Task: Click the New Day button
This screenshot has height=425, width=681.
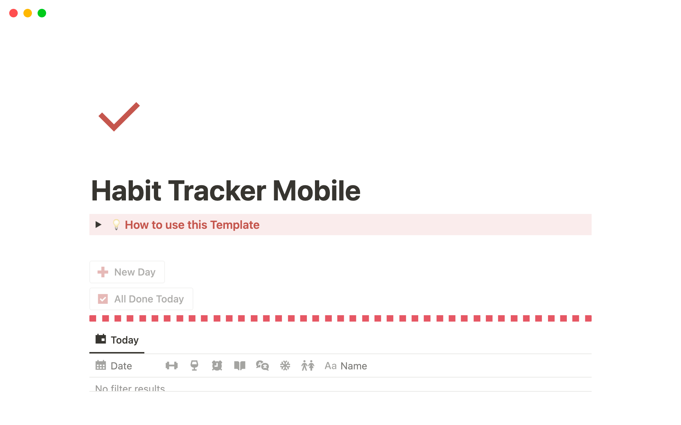Action: tap(127, 272)
